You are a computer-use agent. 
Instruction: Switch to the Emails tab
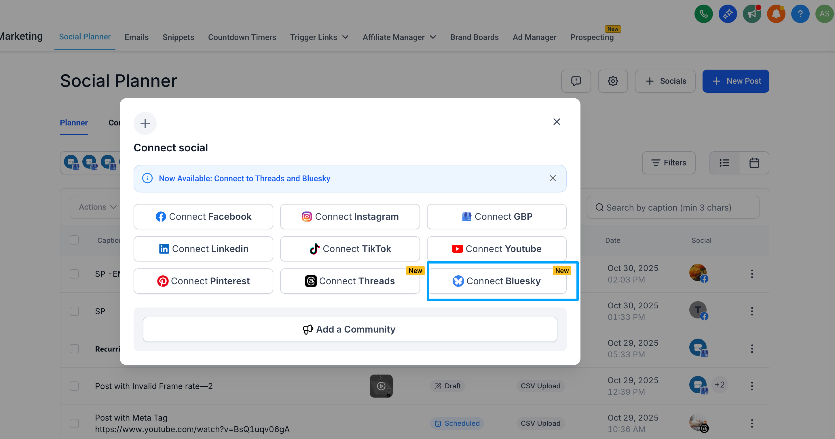(136, 37)
